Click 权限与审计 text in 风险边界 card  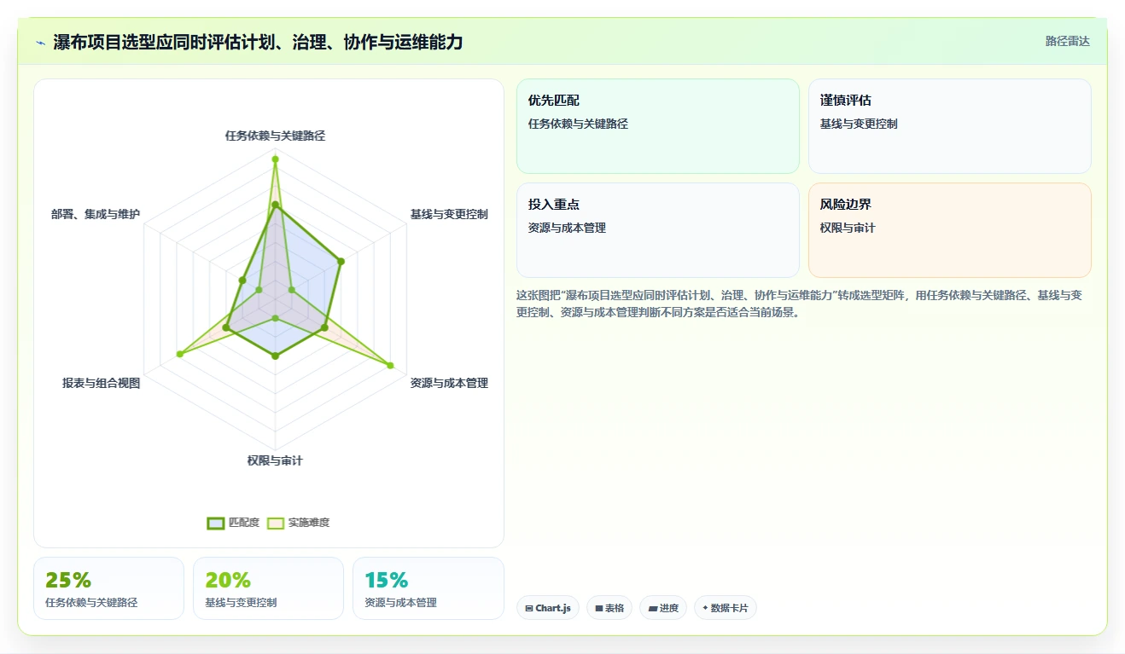[x=848, y=228]
